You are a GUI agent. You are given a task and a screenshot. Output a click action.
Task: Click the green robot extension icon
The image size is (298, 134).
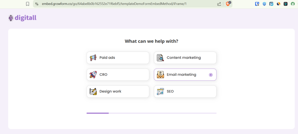(292, 4)
